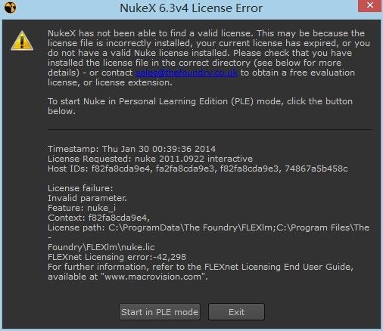Image resolution: width=383 pixels, height=331 pixels.
Task: Click the License Requested line
Action: coord(150,159)
